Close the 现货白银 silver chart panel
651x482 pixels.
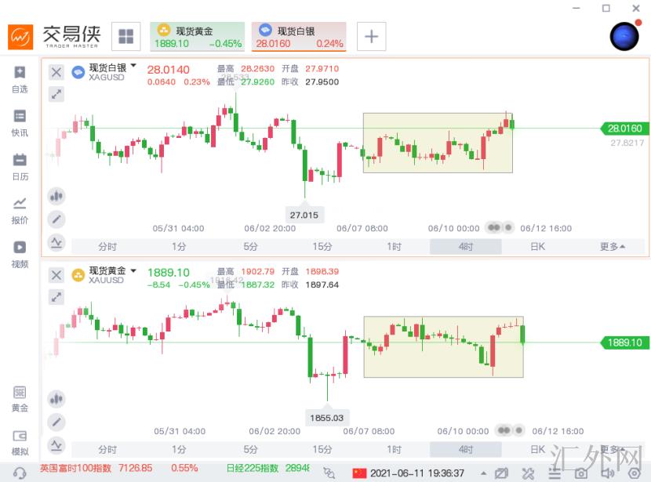click(56, 73)
